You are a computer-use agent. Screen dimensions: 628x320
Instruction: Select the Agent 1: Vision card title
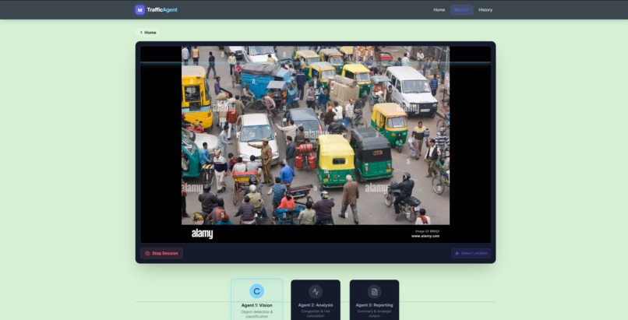click(256, 305)
